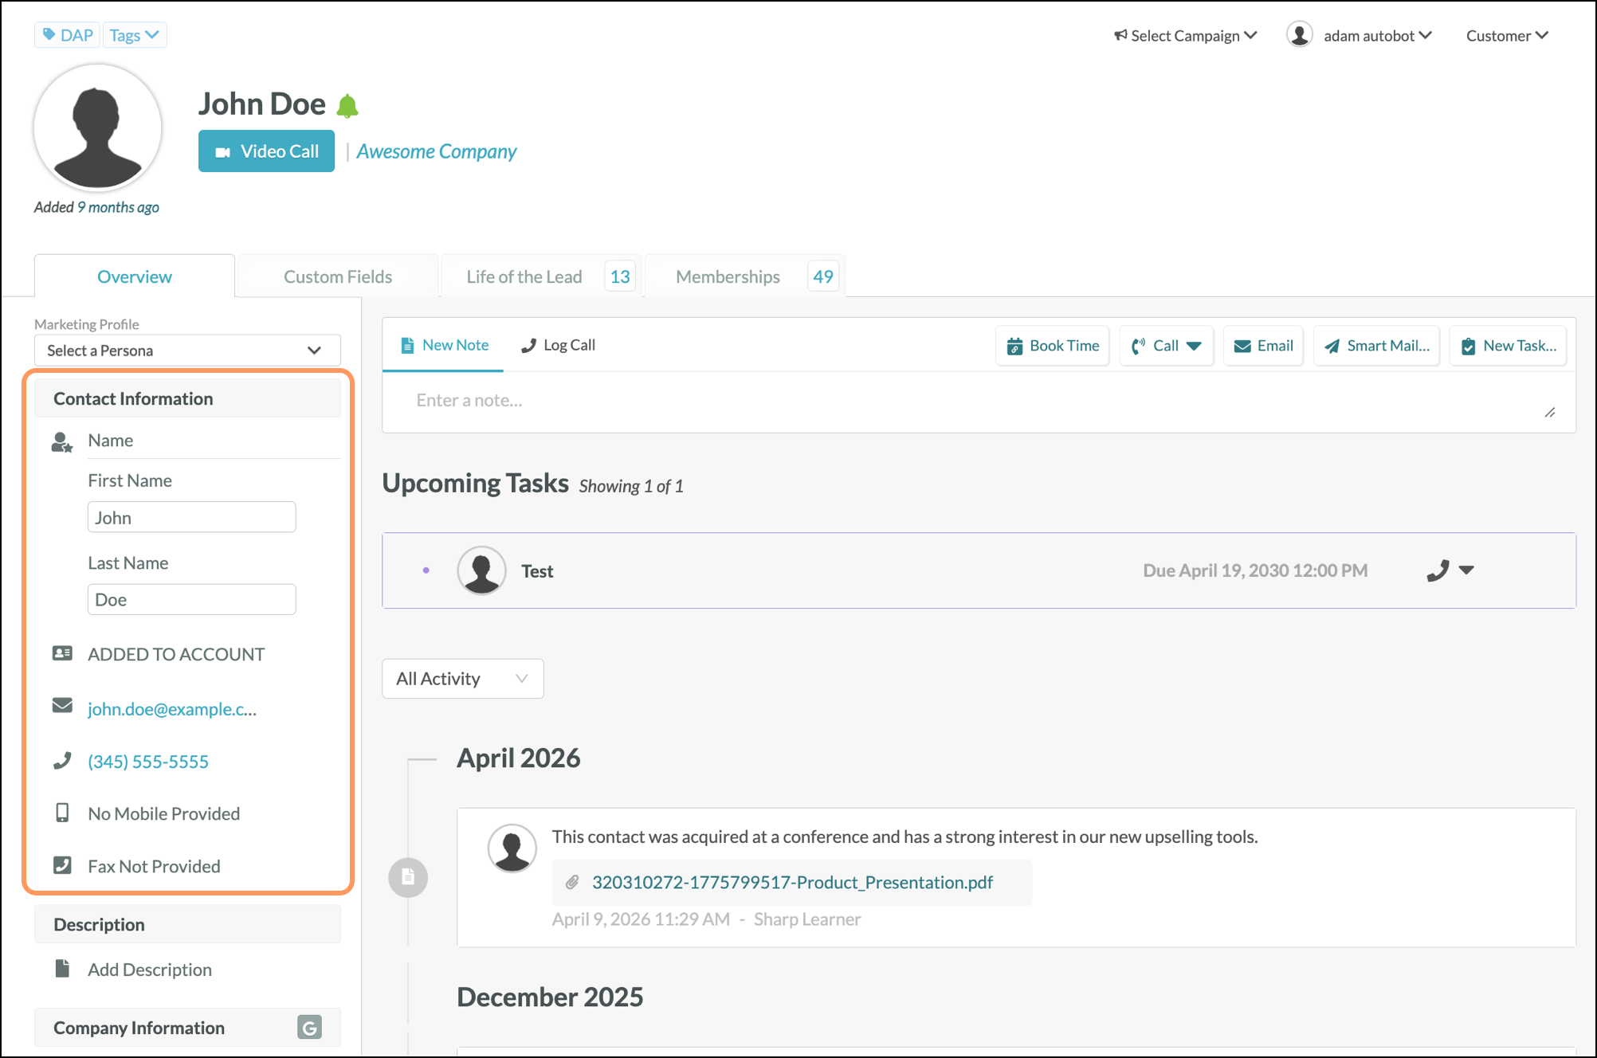This screenshot has width=1597, height=1058.
Task: Open the Select a Persona dropdown
Action: 187,351
